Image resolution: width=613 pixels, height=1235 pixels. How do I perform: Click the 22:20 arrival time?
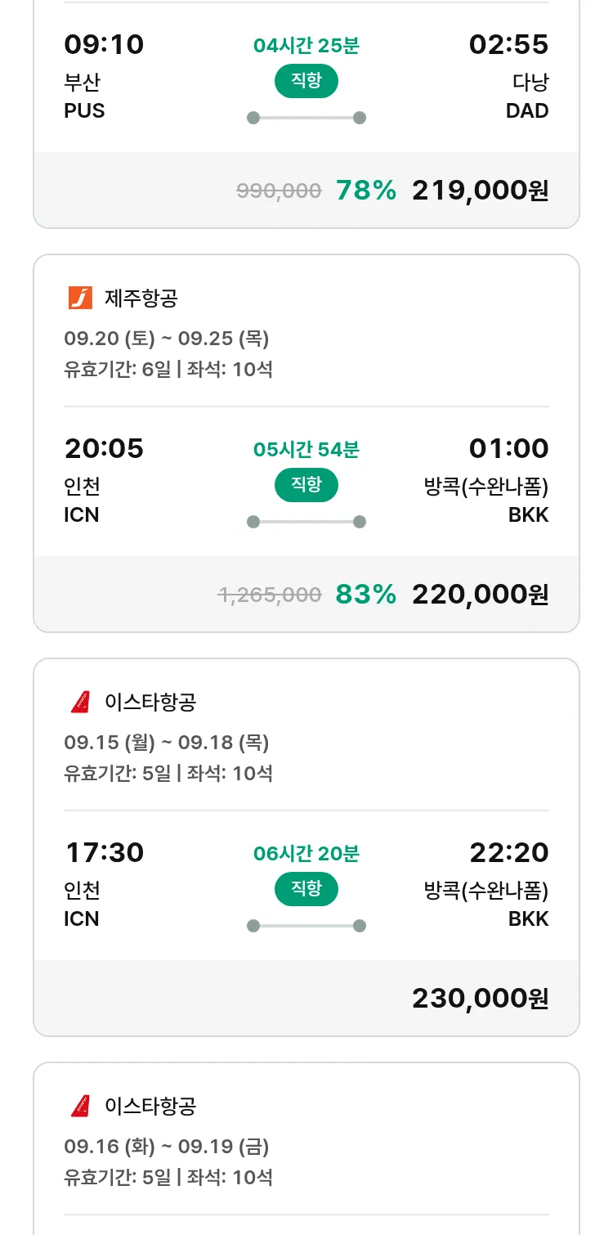click(508, 852)
